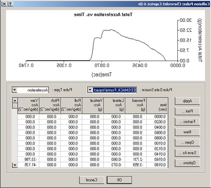Click the Yaw Acc value -41.135
Image resolution: width=211 pixels, height=188 pixels.
(28, 165)
